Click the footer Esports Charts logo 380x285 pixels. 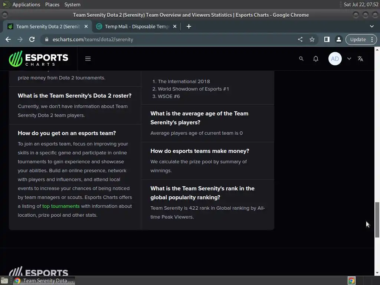(39, 271)
